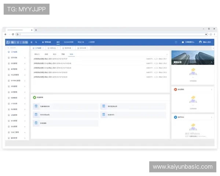Click the browser back arrow

pos(5,34)
